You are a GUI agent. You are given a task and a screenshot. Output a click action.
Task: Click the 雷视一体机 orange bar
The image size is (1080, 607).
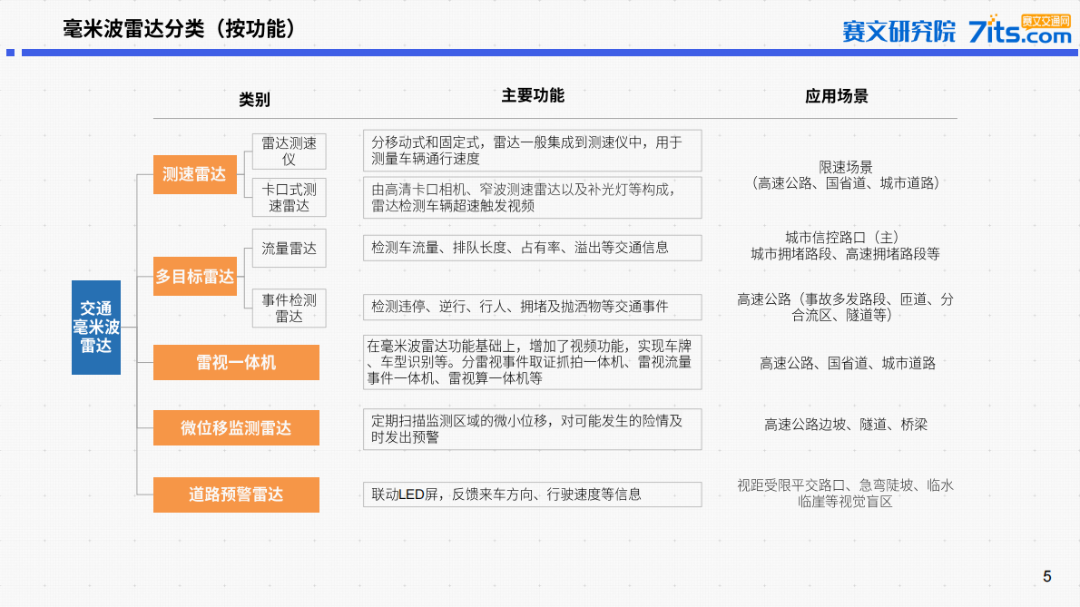(236, 362)
